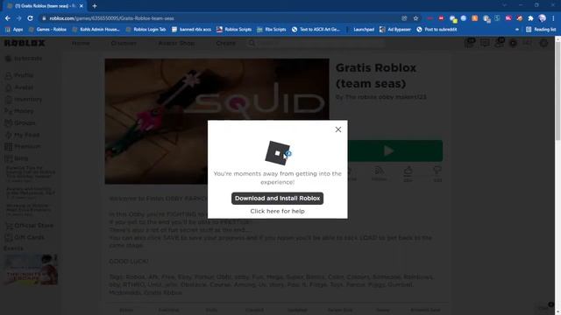The image size is (561, 315).
Task: Open the Discover menu item
Action: 124,43
